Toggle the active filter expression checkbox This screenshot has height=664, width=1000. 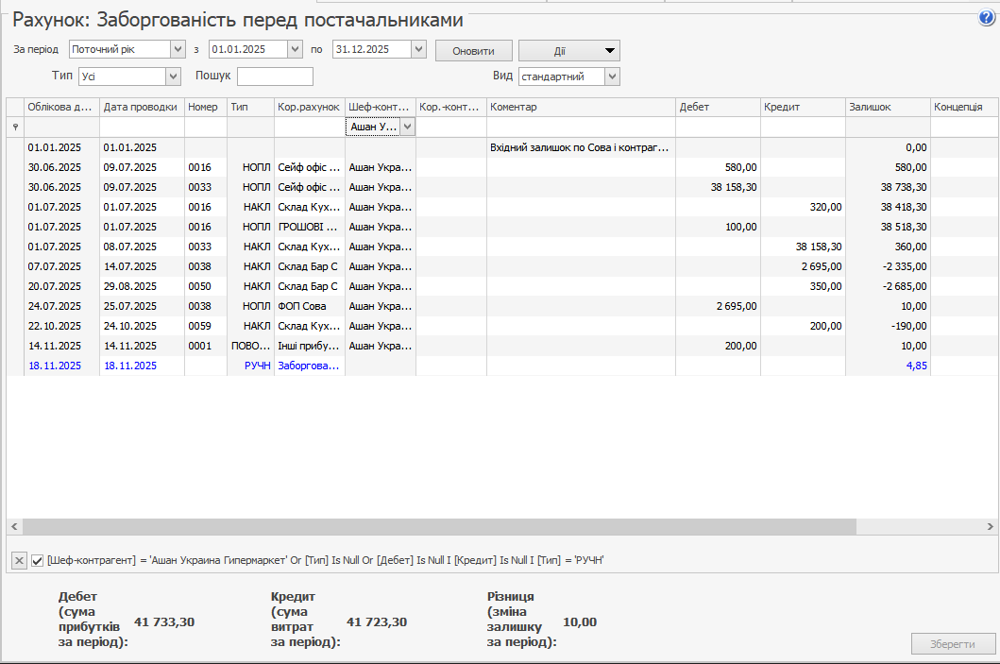38,560
